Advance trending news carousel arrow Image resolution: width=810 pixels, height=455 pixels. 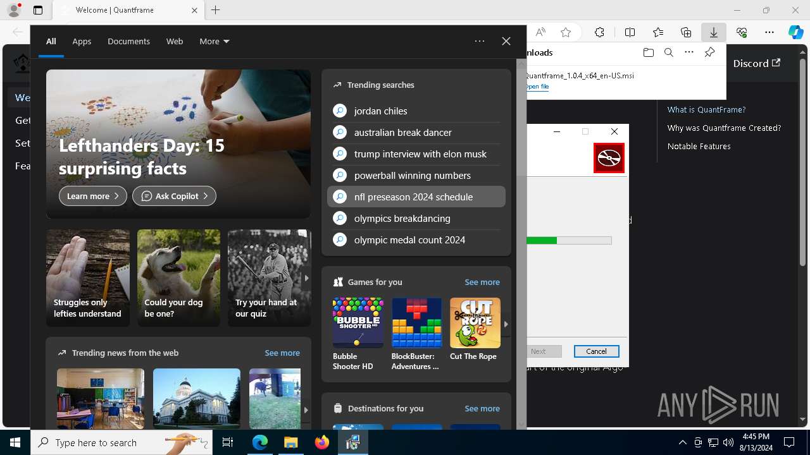point(306,409)
